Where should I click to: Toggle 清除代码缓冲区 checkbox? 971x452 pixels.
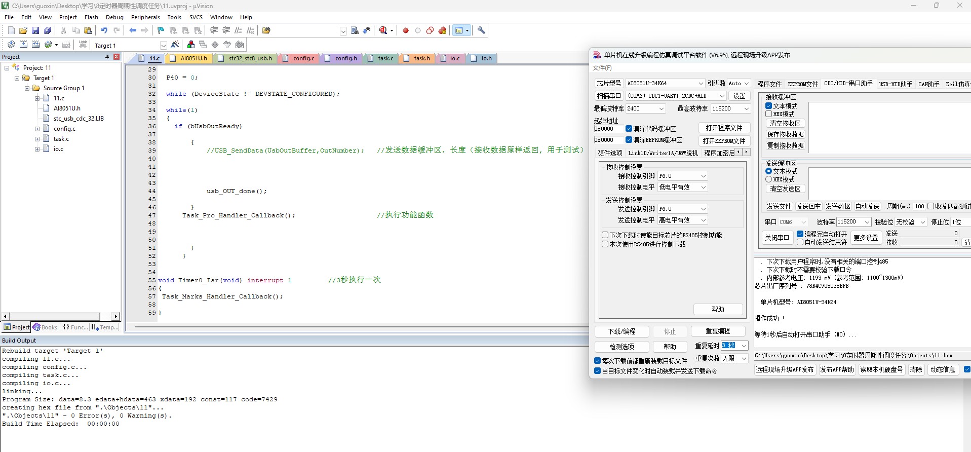629,129
